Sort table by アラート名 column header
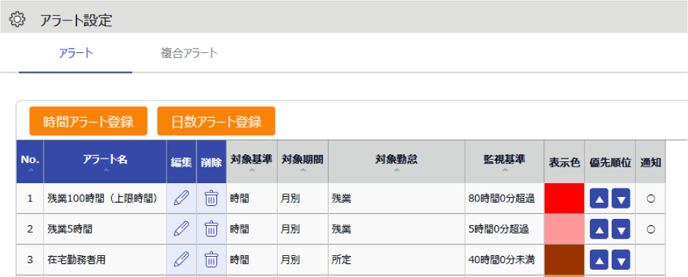The height and width of the screenshot is (277, 688). point(105,161)
